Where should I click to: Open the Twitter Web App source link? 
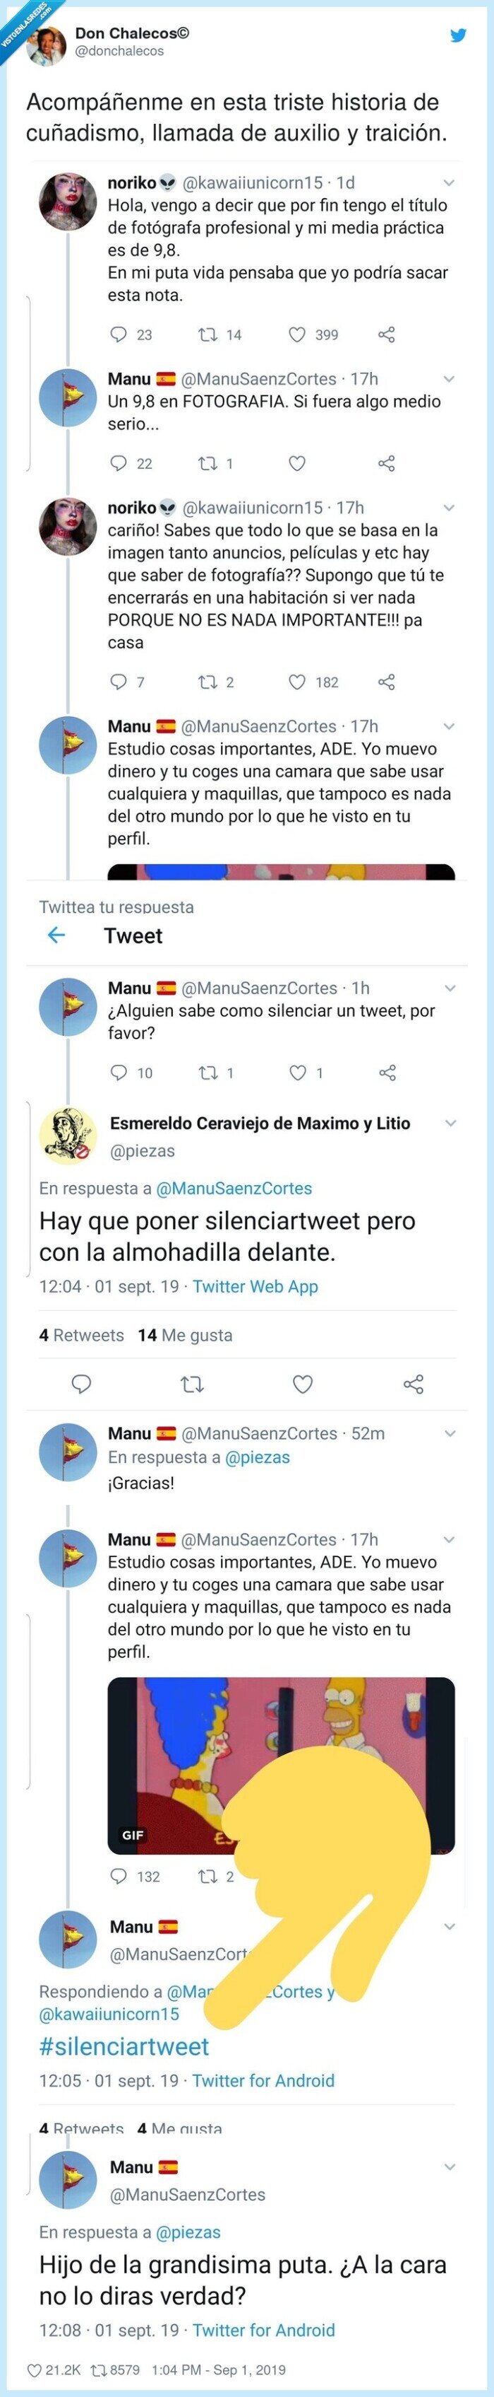[x=256, y=1286]
